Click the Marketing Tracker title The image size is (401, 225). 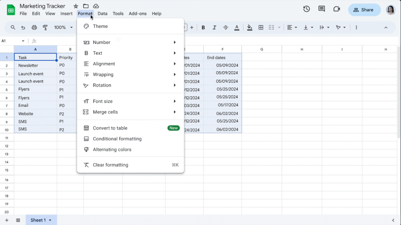point(42,6)
